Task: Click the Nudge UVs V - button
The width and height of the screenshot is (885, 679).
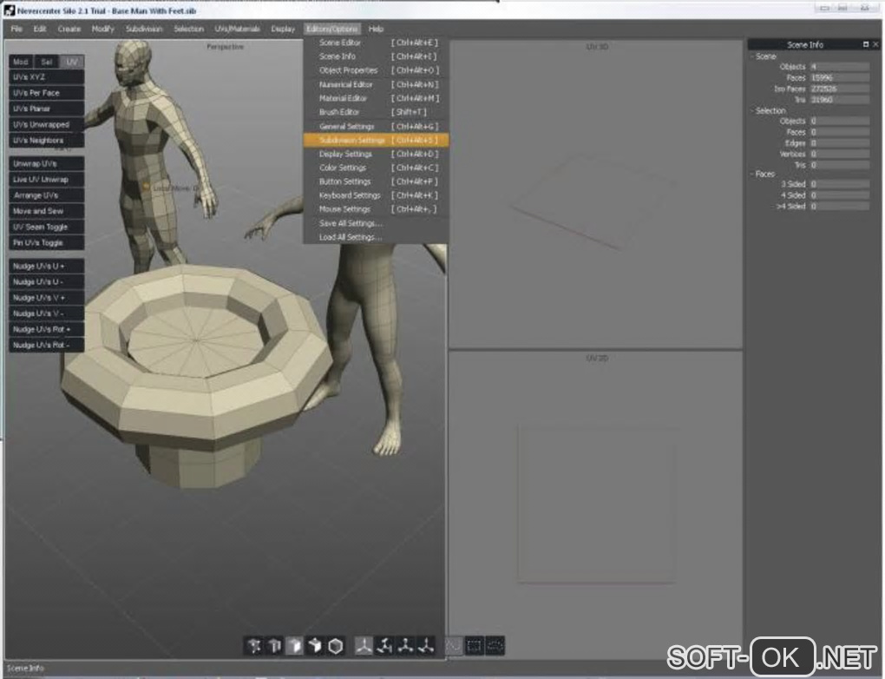Action: 46,313
